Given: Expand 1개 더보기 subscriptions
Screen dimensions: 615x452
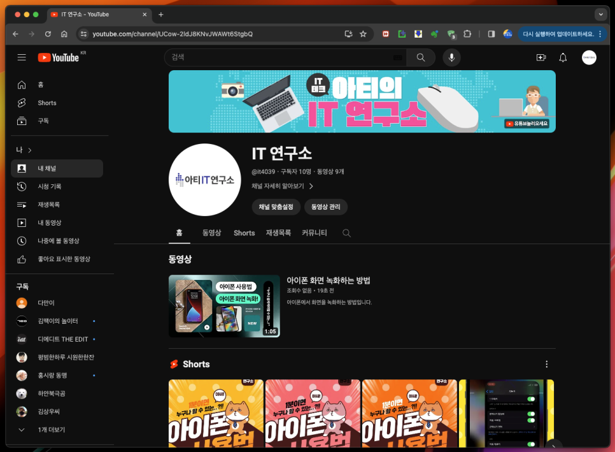Looking at the screenshot, I should 57,430.
